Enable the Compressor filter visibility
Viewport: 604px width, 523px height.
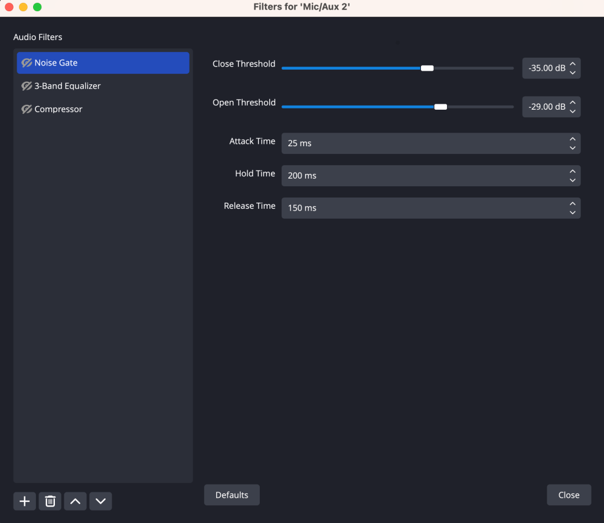point(27,109)
